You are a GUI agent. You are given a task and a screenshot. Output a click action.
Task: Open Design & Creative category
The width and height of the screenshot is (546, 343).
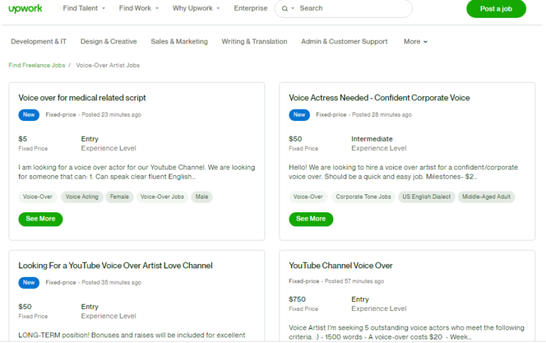click(109, 41)
